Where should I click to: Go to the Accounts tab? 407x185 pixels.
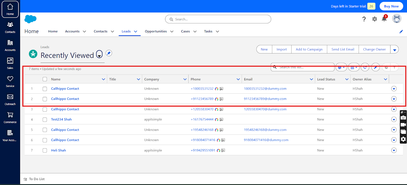(72, 31)
